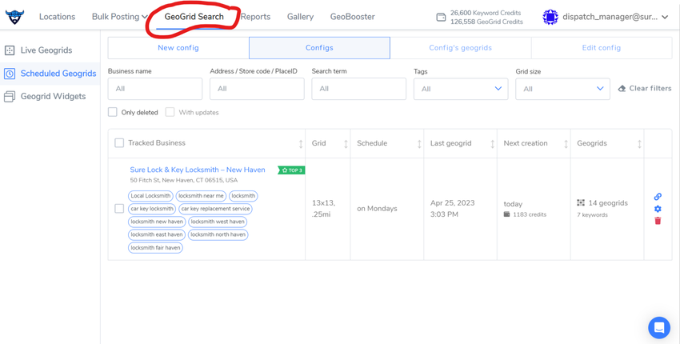Sort by Next creation column arrows

coord(566,143)
